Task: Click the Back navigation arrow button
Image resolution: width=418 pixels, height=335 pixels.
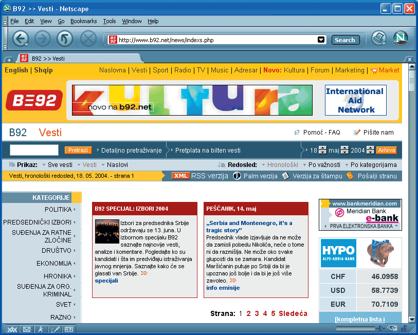Action: 21,39
